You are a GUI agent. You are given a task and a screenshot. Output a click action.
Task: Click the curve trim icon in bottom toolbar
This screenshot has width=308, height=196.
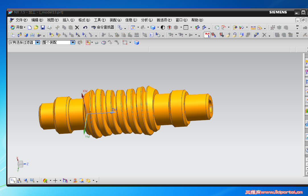click(x=65, y=181)
